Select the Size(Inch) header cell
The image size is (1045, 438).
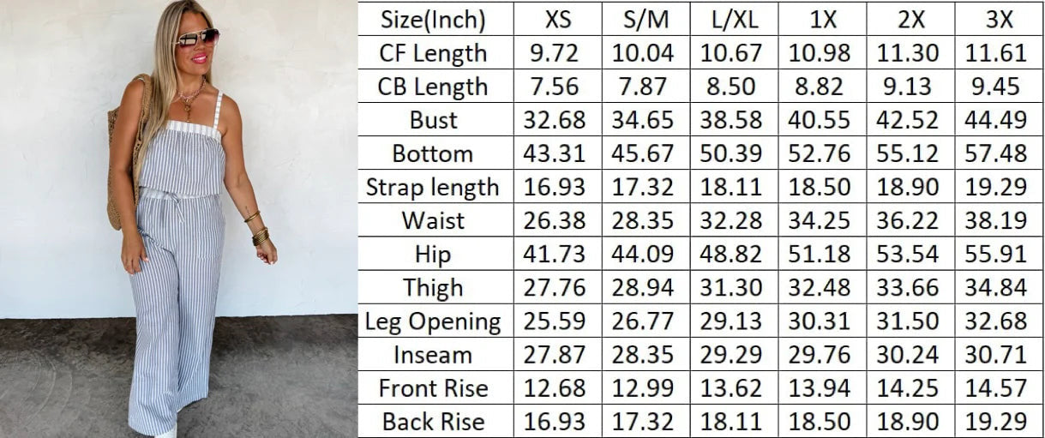[434, 19]
